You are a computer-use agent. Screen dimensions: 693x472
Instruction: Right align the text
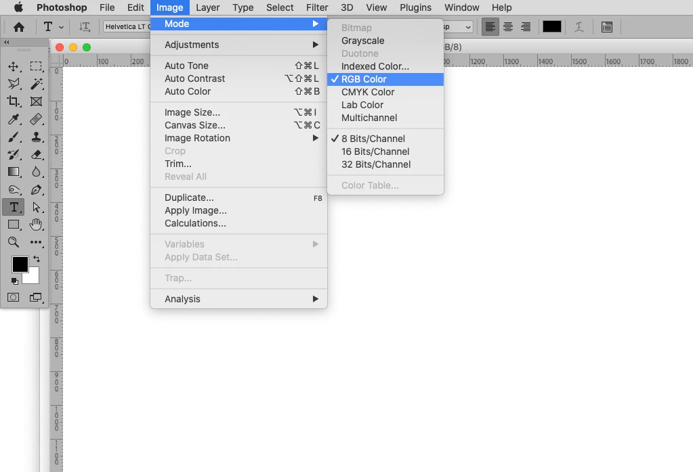coord(526,27)
